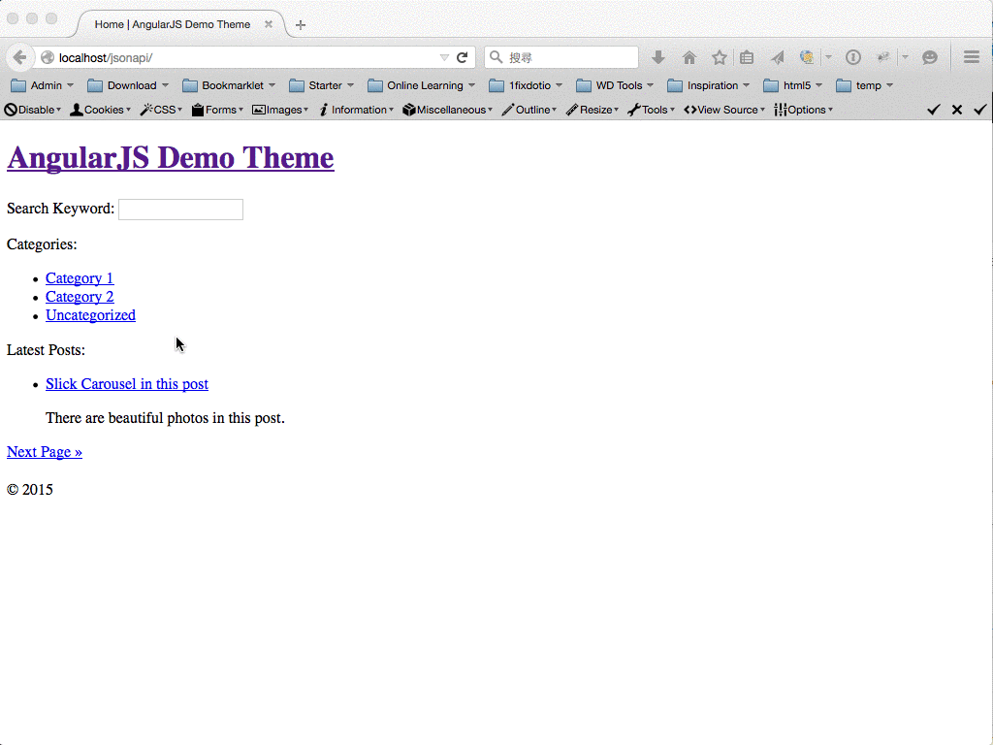Show the bookmarks list icon
The width and height of the screenshot is (993, 745).
point(747,57)
